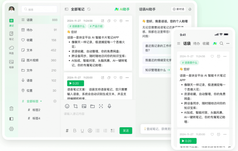Switch to 收藏 tab on mobile

[x=206, y=43]
